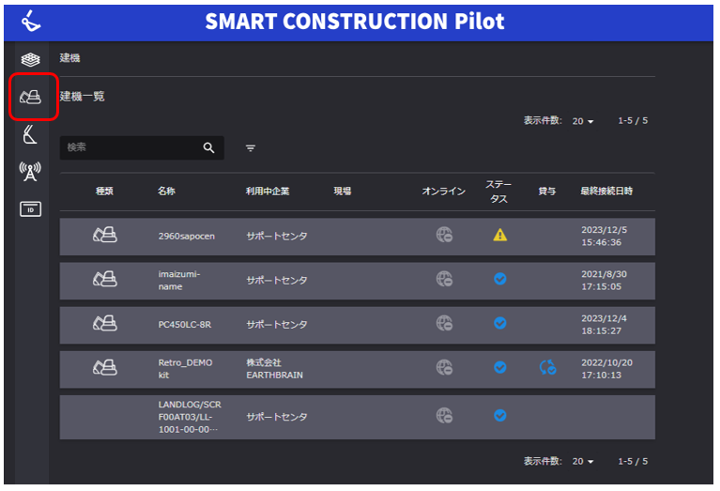Click the 検索 search input field
Screen dimensions: 720x491
click(x=142, y=148)
